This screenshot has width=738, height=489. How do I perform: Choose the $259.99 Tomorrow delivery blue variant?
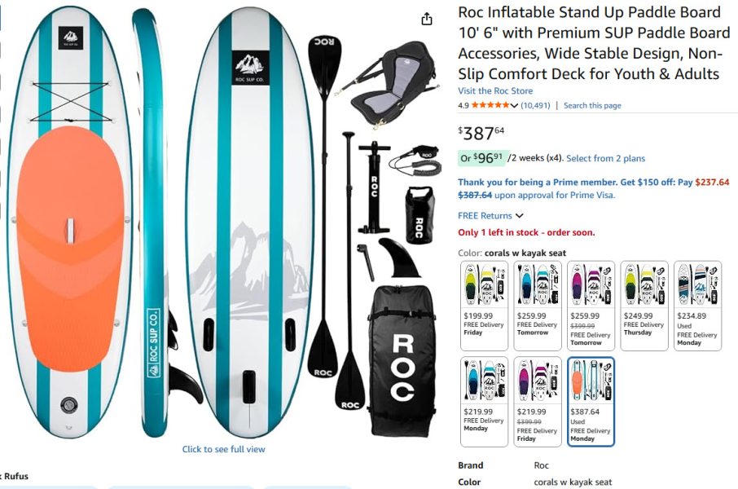point(538,306)
